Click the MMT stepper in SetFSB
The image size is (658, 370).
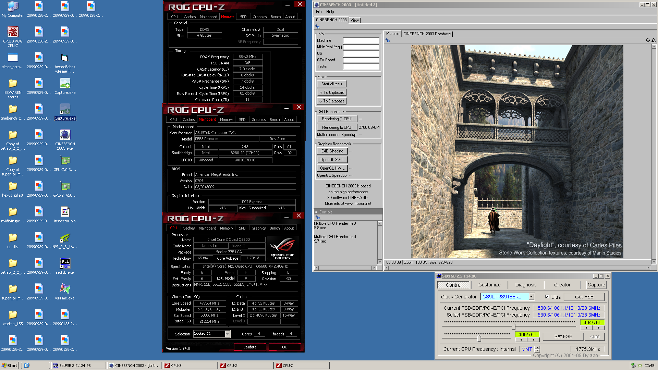point(537,349)
